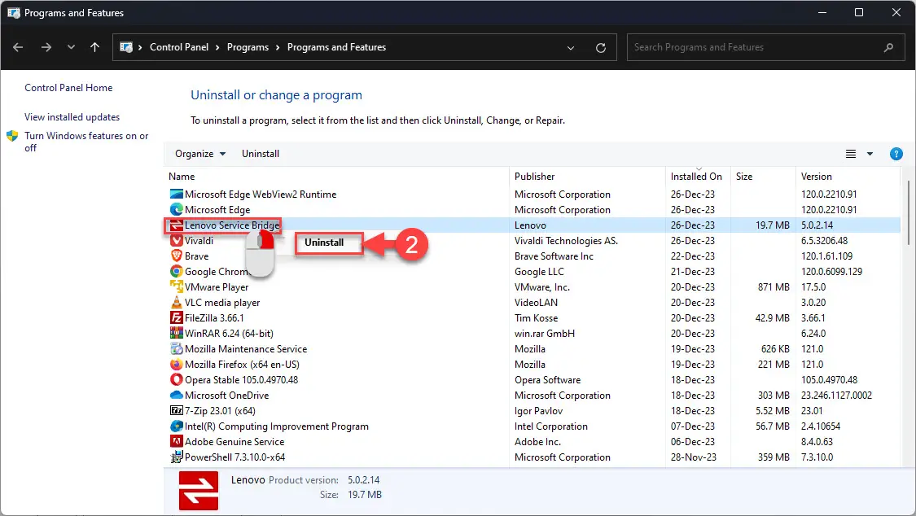Click the Control Panel icon in address bar
The width and height of the screenshot is (916, 516).
point(125,47)
